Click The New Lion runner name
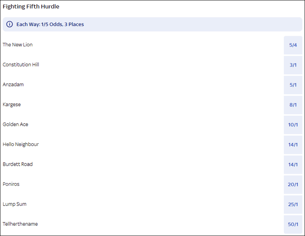This screenshot has height=236, width=305. (18, 45)
